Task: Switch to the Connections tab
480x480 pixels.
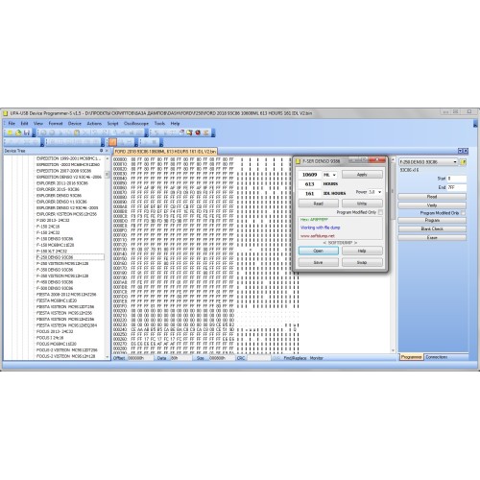Action: (436, 357)
